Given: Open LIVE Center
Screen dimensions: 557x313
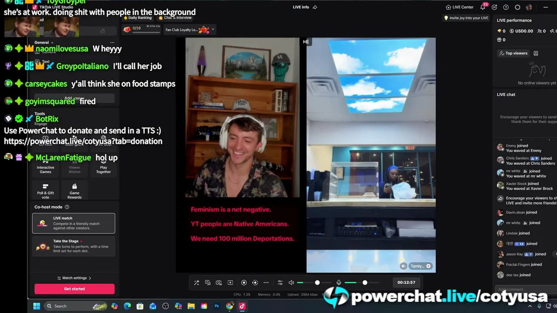Looking at the screenshot, I should click(460, 7).
